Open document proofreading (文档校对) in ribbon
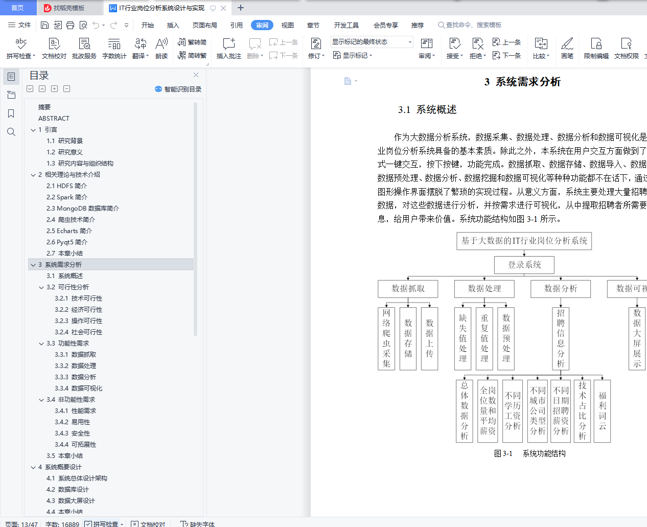The width and height of the screenshot is (647, 527). (54, 49)
